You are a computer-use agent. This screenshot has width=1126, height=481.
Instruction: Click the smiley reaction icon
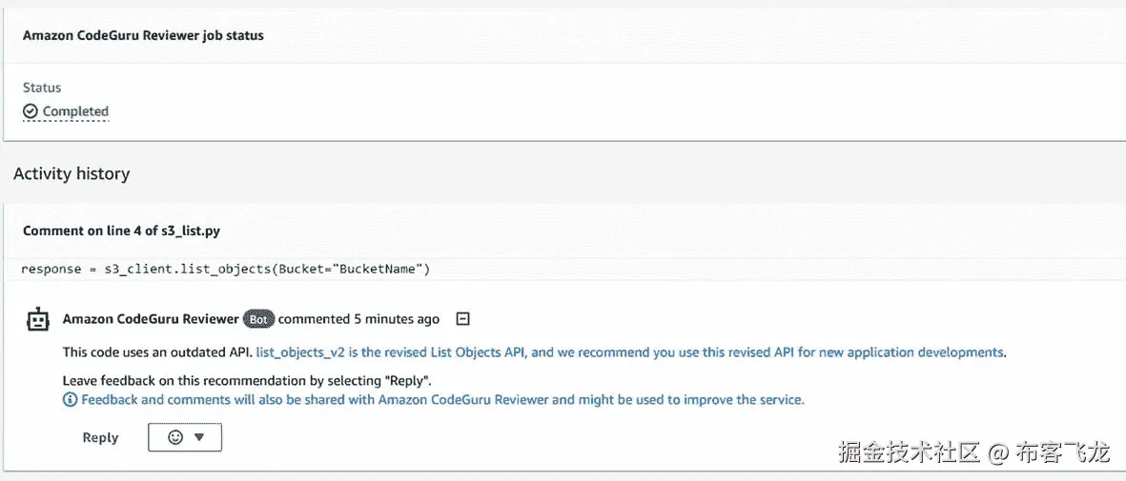tap(174, 437)
